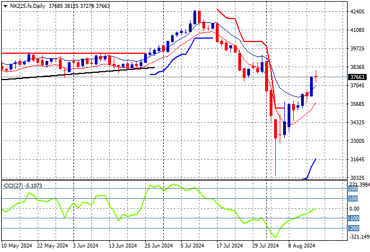
Task: Click the highlighted 37663 current price tag
Action: [357, 77]
